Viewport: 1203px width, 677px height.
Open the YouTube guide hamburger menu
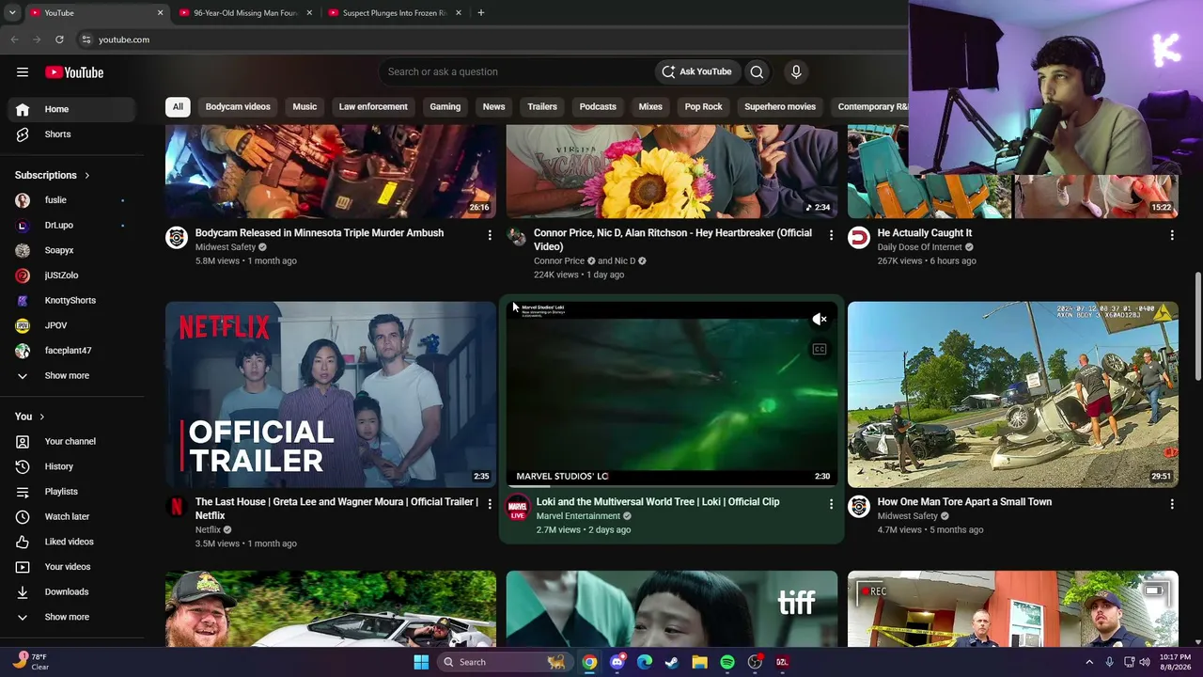pyautogui.click(x=23, y=72)
